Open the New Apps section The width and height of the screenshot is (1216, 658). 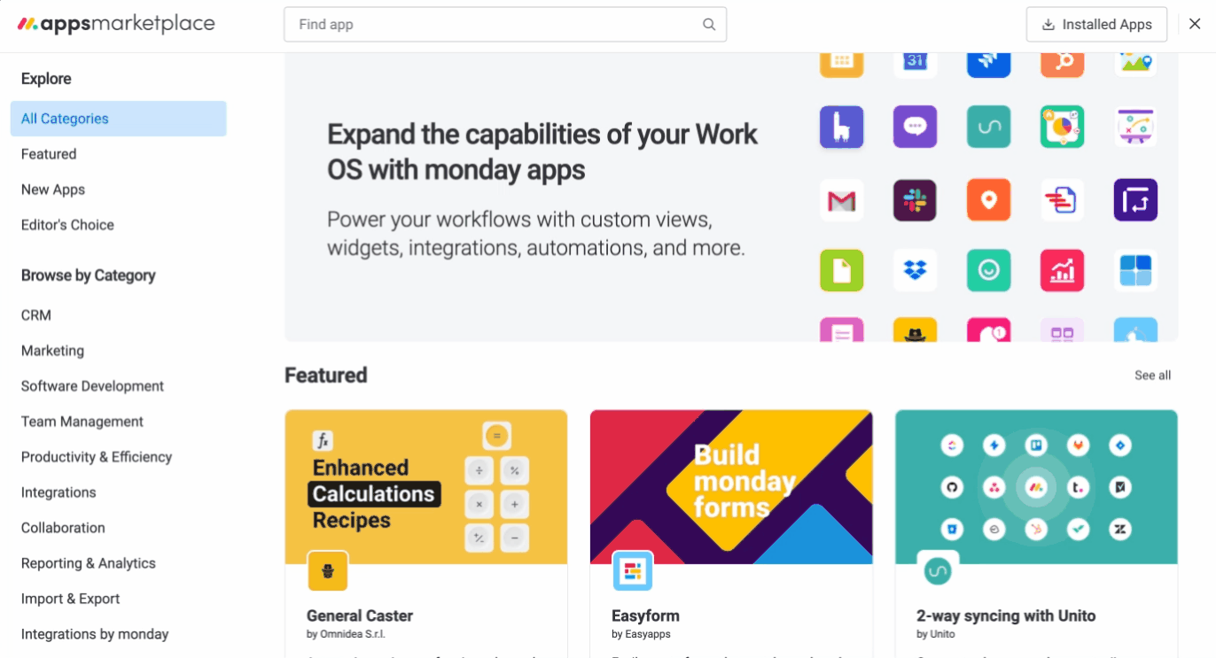coord(53,190)
